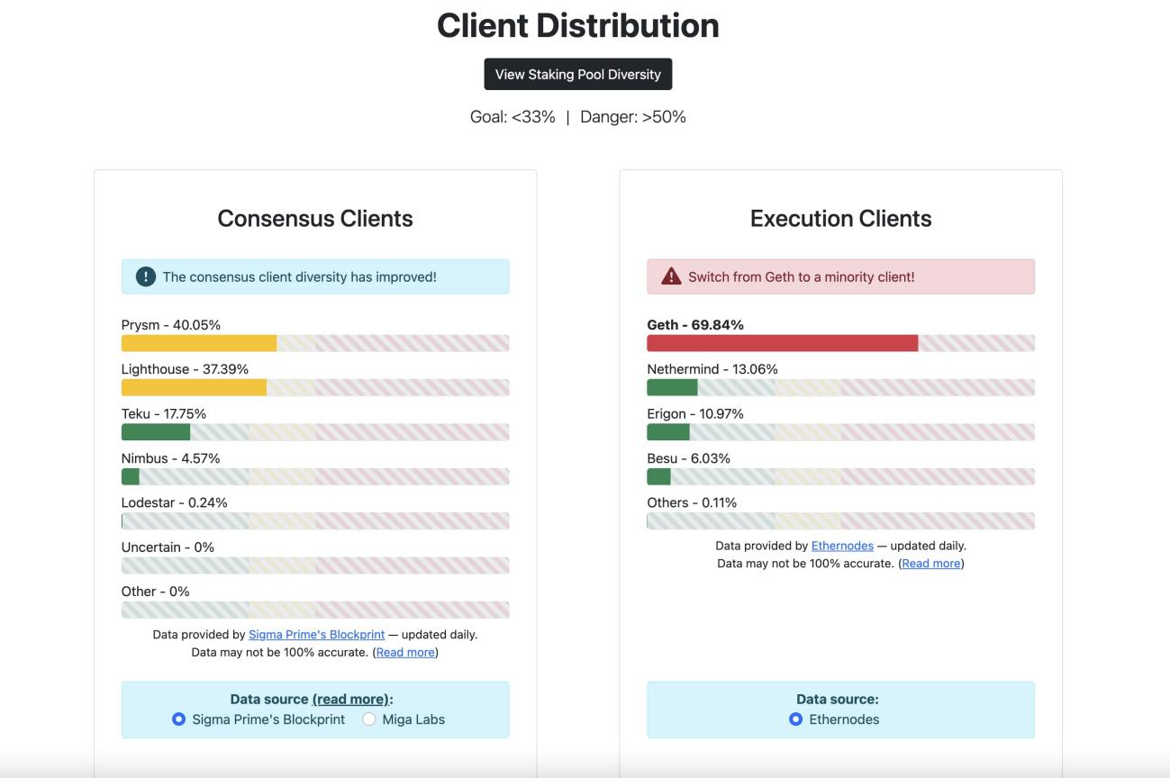
Task: Click the Teku green progress bar
Action: click(156, 432)
